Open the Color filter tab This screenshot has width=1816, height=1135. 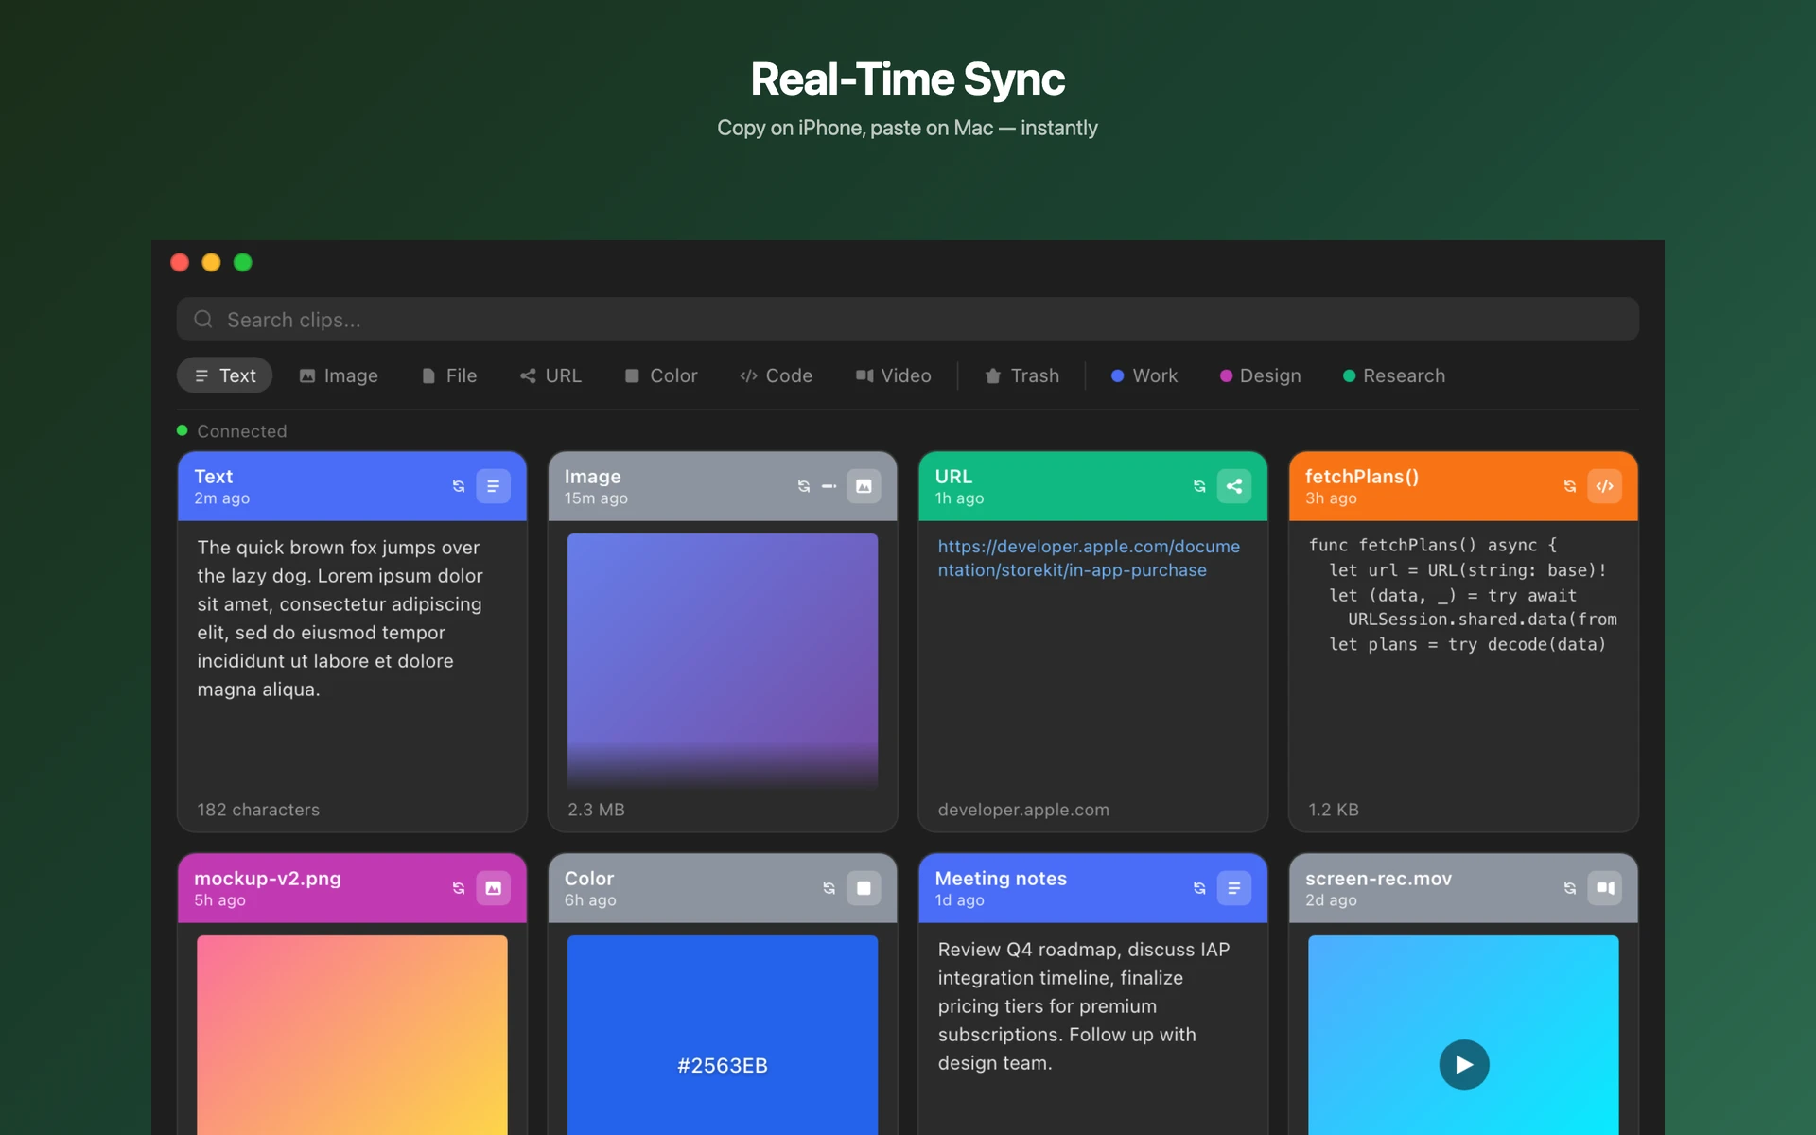pos(661,375)
